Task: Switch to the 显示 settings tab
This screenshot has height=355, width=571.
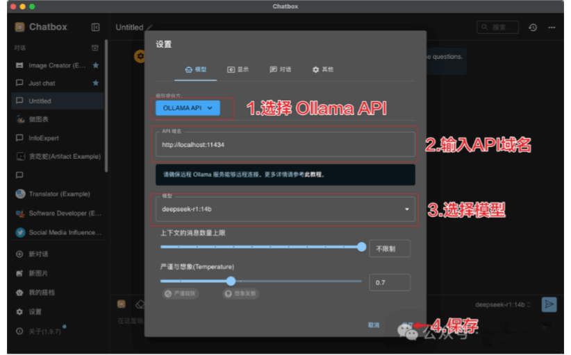Action: click(238, 69)
